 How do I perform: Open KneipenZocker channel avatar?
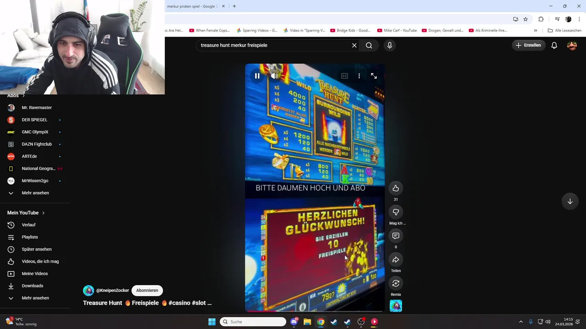(88, 290)
